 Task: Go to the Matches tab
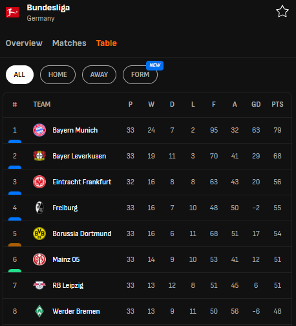coord(69,43)
